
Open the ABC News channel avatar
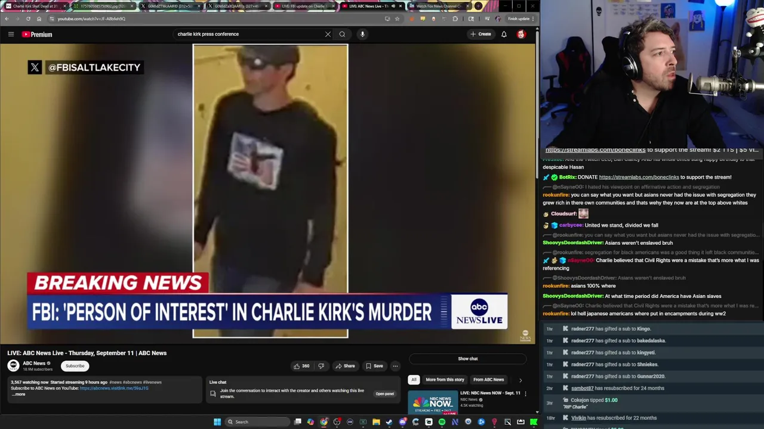(x=13, y=365)
